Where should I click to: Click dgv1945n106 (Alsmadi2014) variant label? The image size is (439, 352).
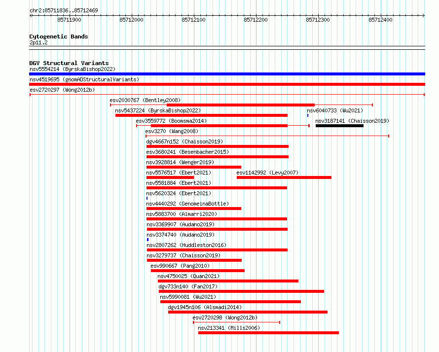pos(205,307)
